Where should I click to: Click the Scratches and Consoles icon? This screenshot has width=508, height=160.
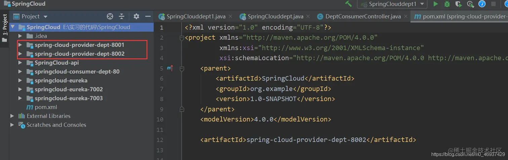point(22,125)
